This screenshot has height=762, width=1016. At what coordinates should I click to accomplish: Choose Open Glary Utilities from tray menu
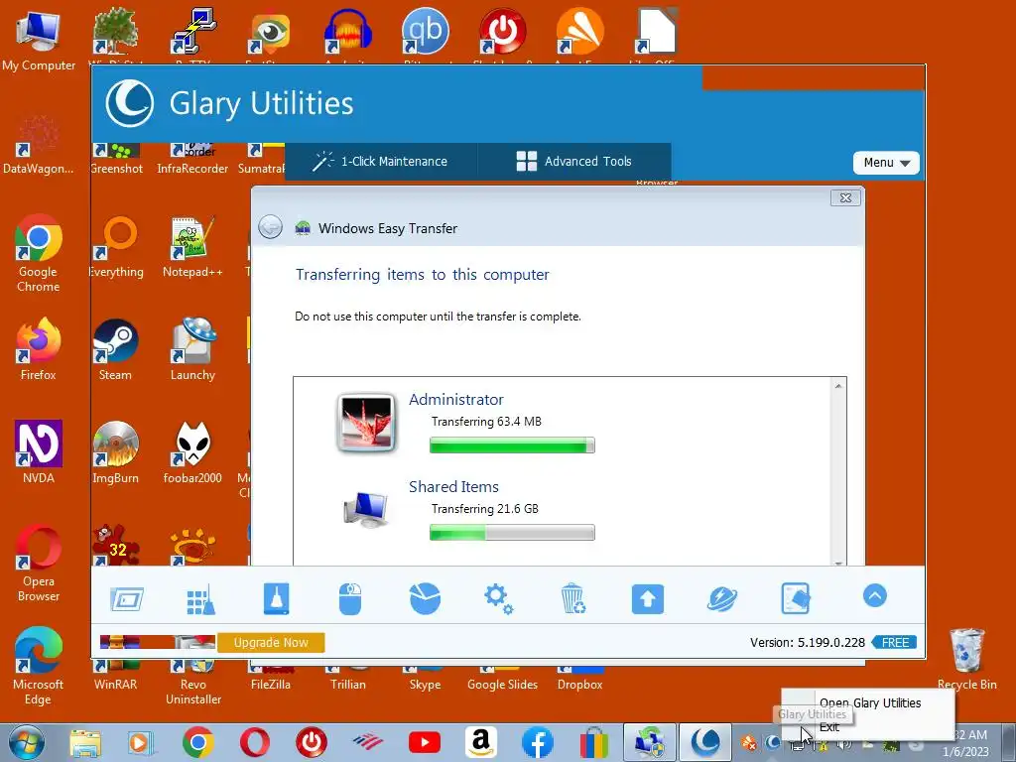(869, 703)
